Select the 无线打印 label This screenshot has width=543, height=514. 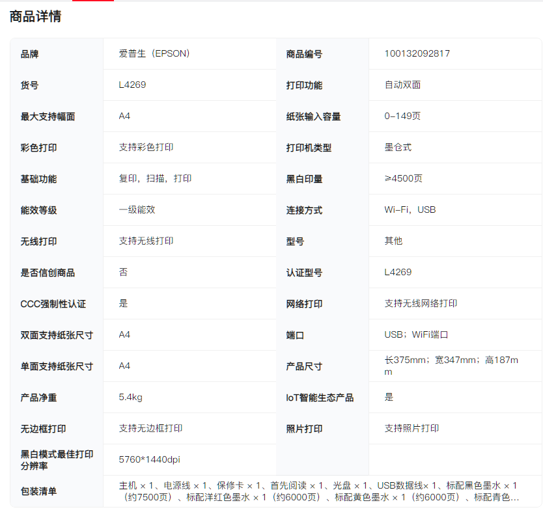tap(38, 241)
